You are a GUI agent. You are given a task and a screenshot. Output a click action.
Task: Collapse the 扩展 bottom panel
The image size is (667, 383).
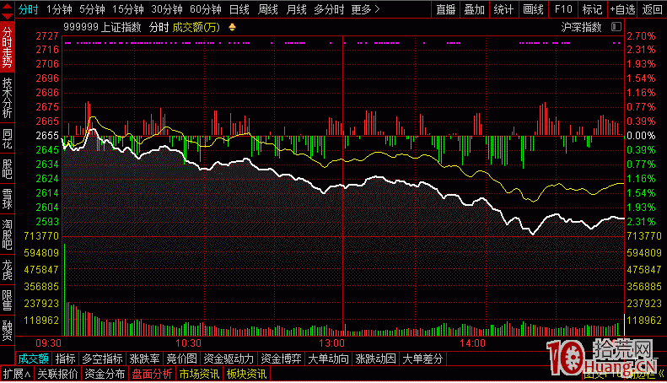tap(16, 374)
